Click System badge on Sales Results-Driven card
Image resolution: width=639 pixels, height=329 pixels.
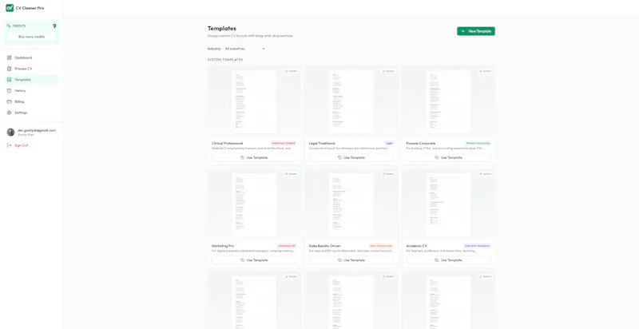388,174
